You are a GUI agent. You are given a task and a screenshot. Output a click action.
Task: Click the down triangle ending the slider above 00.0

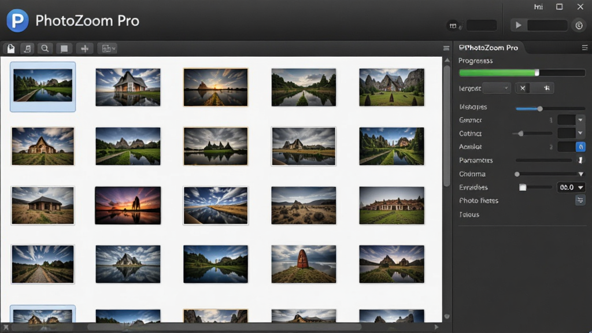coord(581,174)
